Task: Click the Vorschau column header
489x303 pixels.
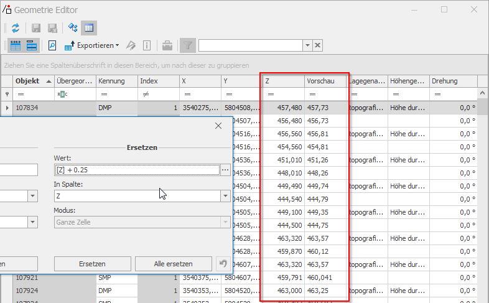Action: 325,81
